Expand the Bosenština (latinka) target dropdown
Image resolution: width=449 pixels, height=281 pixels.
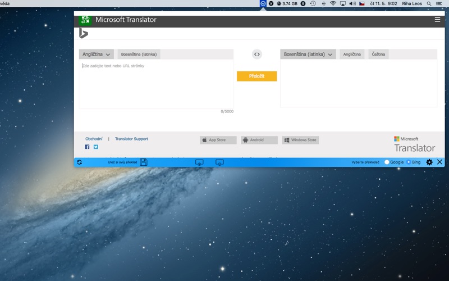[308, 54]
